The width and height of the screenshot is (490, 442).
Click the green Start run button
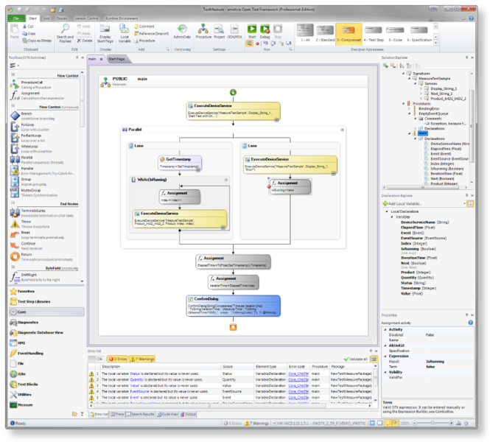pyautogui.click(x=253, y=28)
